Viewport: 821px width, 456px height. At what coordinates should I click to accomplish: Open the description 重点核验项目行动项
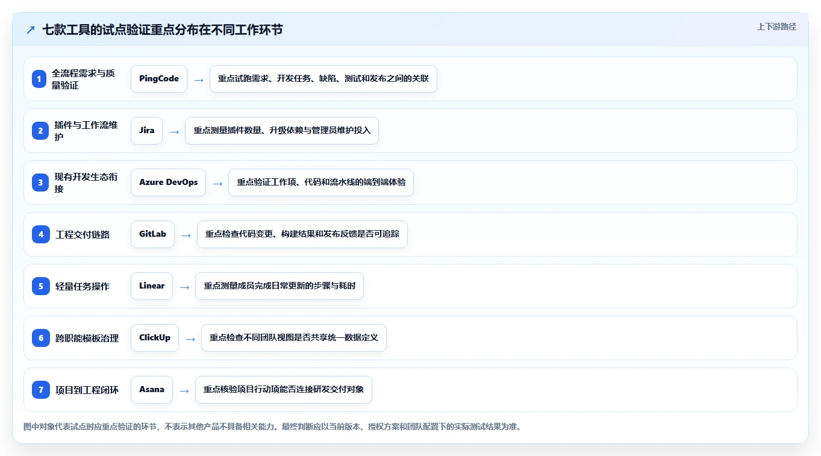[x=284, y=390]
